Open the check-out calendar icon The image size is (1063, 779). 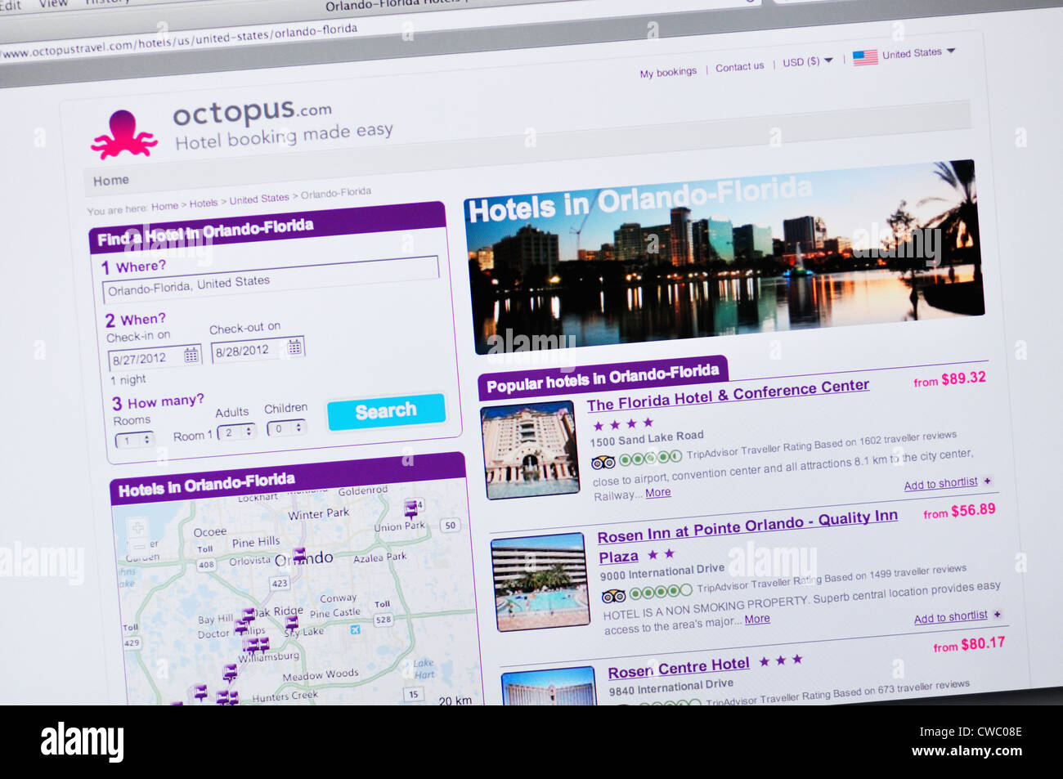point(294,347)
